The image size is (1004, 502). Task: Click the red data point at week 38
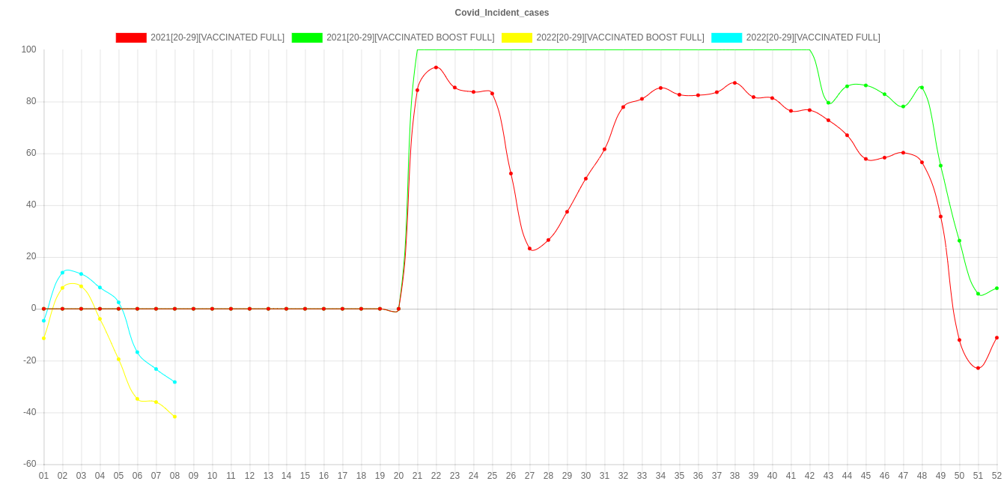pyautogui.click(x=734, y=83)
